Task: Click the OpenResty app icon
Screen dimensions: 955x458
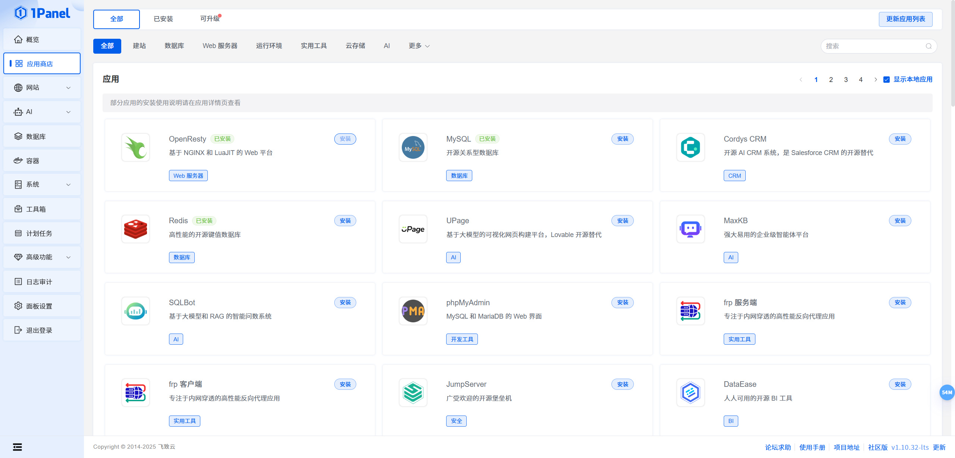Action: pos(135,148)
